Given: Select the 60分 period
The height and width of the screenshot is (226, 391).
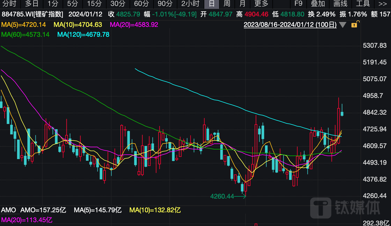Looking at the screenshot, I should [x=142, y=4].
